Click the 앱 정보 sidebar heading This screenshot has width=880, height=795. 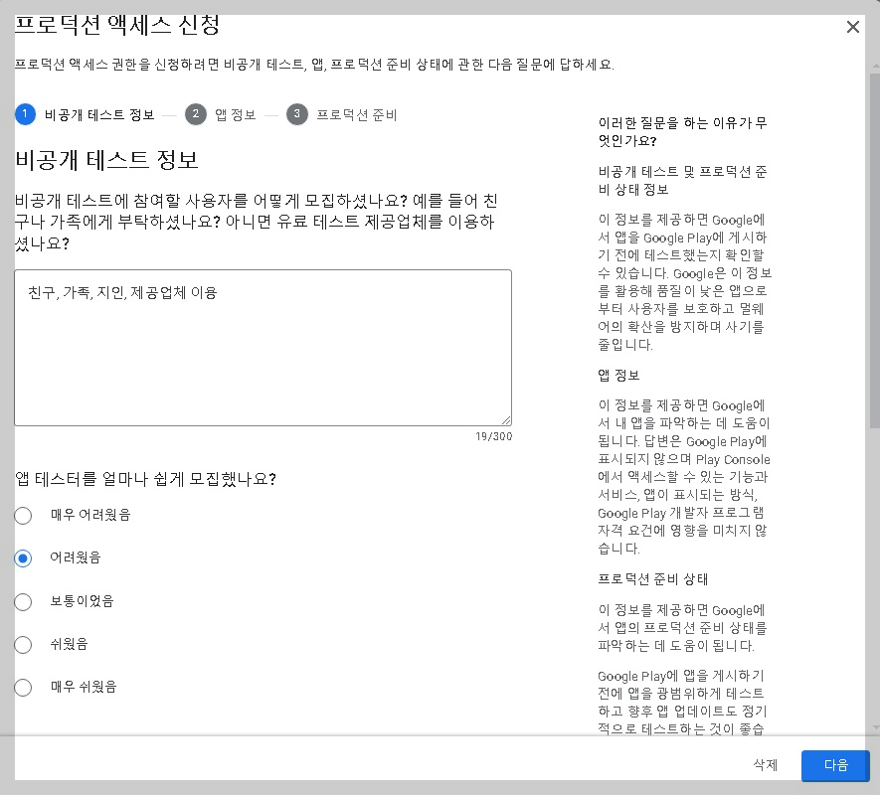[x=618, y=376]
